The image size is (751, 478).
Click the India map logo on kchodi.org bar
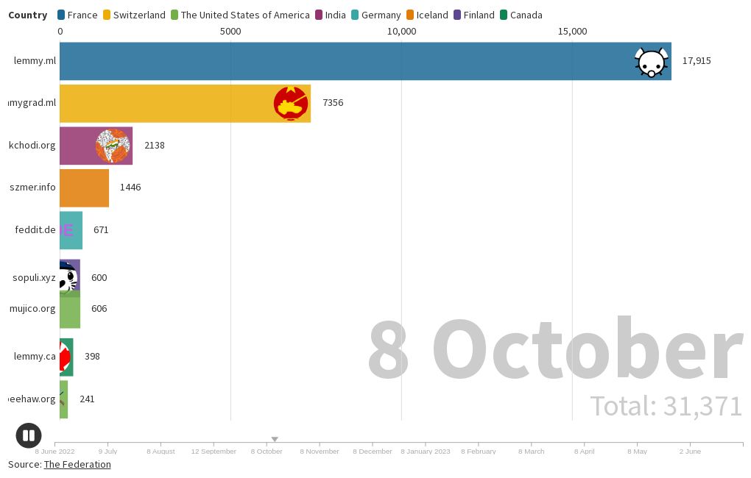[x=113, y=146]
